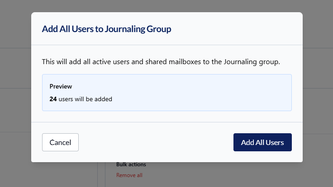
Task: Click the light blue Preview info box
Action: click(166, 92)
